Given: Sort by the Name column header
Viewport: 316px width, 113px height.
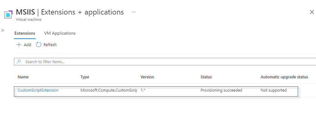Looking at the screenshot, I should coord(23,77).
